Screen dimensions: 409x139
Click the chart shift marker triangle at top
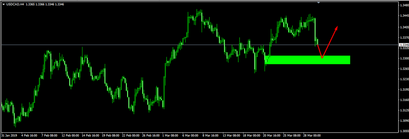318,2
